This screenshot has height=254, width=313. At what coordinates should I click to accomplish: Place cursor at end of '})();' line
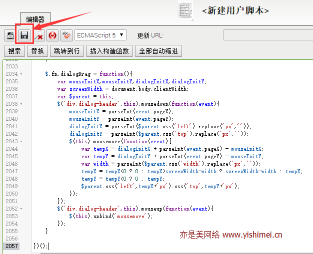click(x=49, y=246)
